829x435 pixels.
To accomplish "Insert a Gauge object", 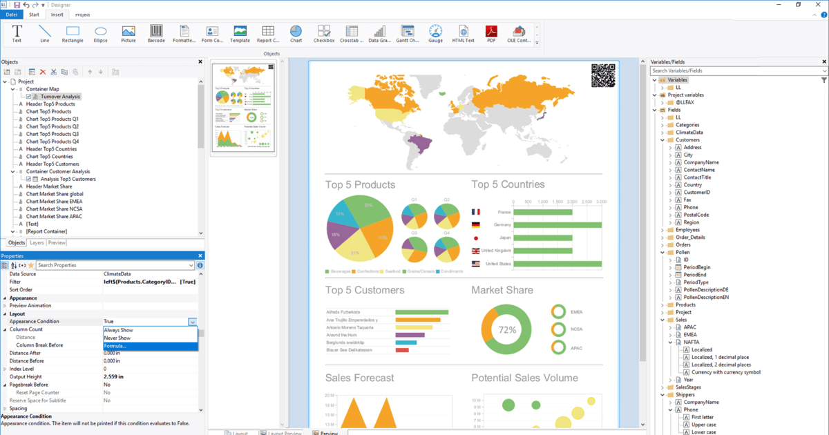I will [435, 33].
